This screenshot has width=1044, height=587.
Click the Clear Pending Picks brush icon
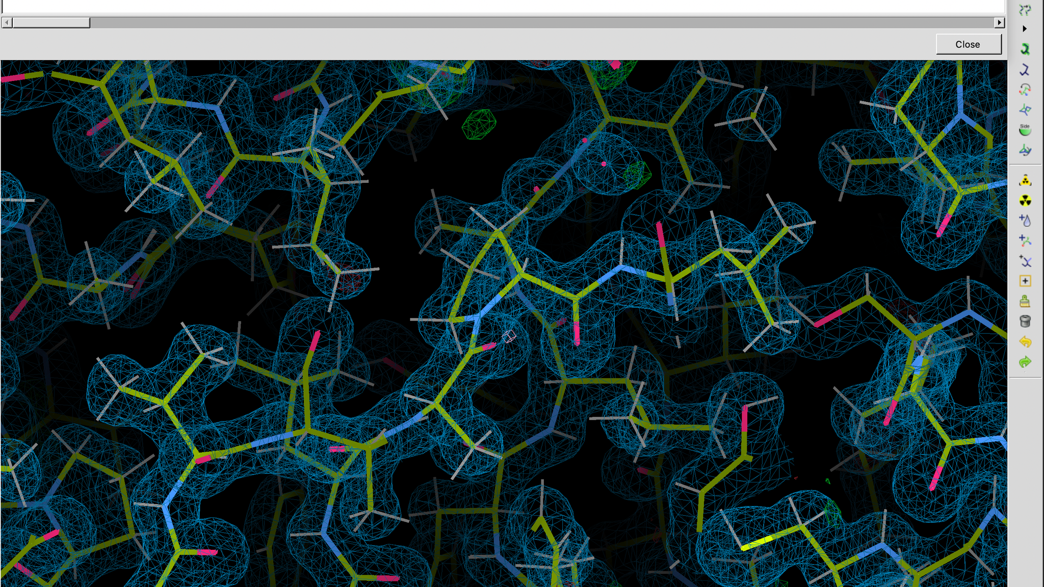(x=1025, y=301)
